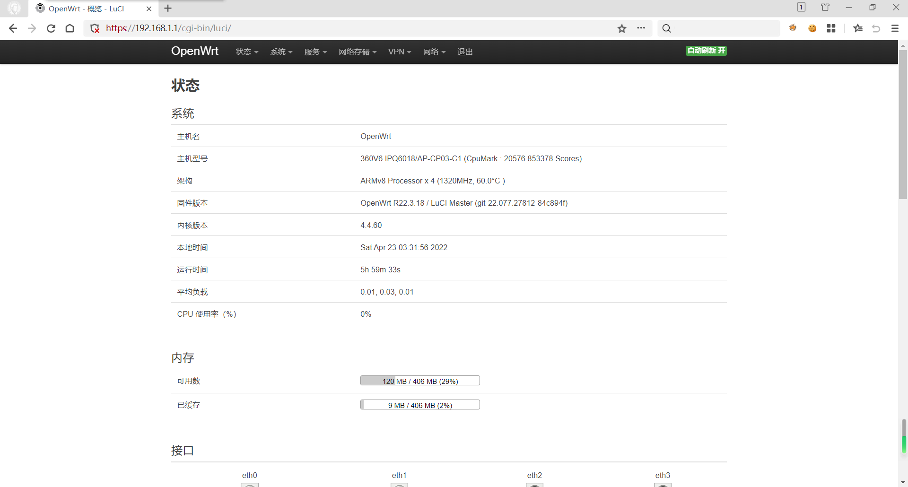Image resolution: width=908 pixels, height=487 pixels.
Task: Open the apps grid icon
Action: click(x=831, y=28)
